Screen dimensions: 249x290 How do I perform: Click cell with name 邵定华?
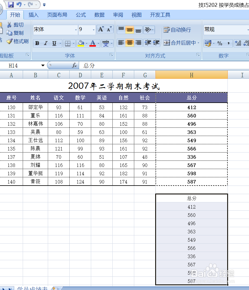tap(35, 107)
